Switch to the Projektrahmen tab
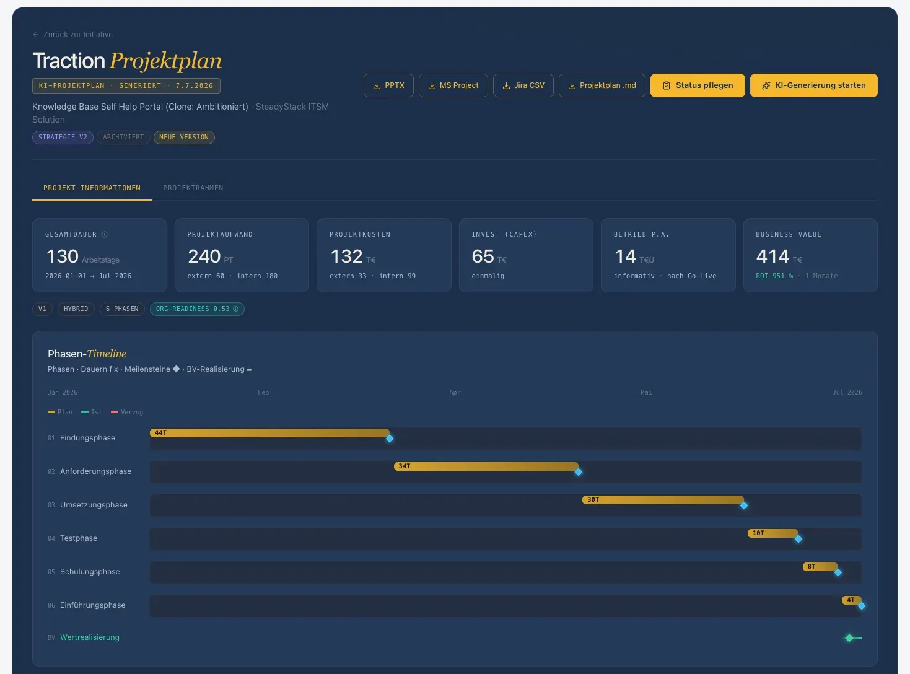910x674 pixels. (193, 188)
